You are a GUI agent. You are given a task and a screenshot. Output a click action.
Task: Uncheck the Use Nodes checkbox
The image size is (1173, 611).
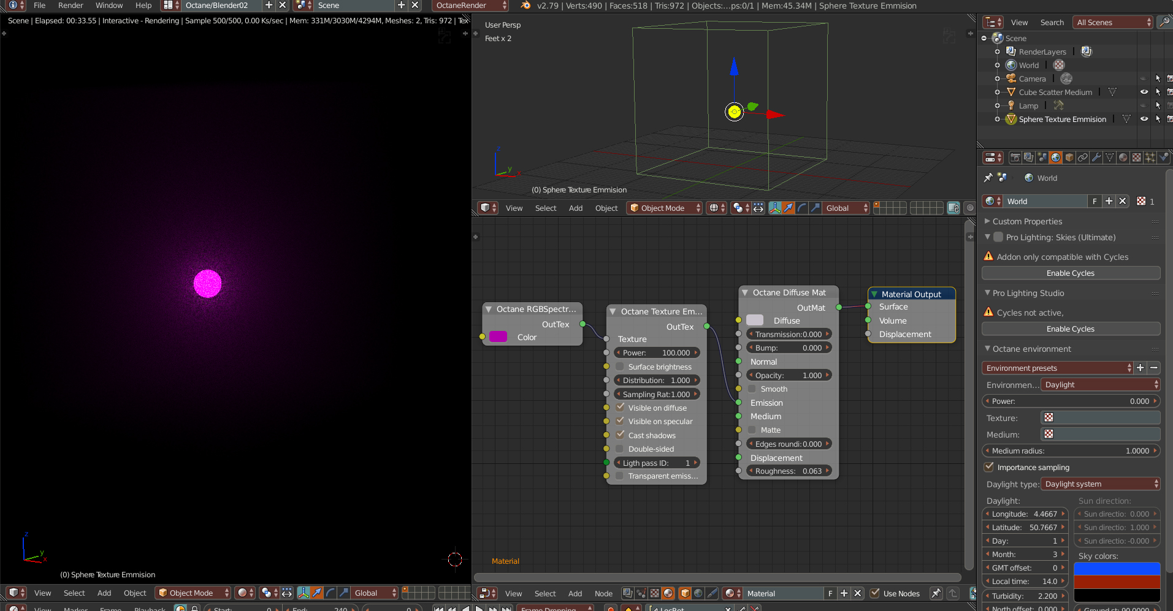875,593
